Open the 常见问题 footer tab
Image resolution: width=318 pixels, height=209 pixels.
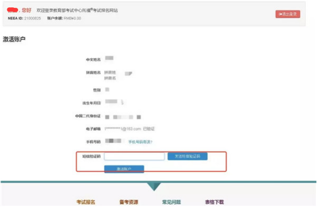tap(171, 202)
